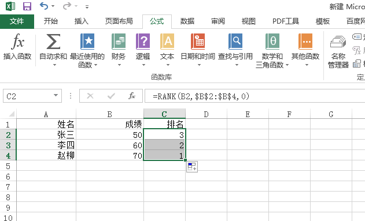Open the Auto Fill Options button below C4

pyautogui.click(x=192, y=167)
